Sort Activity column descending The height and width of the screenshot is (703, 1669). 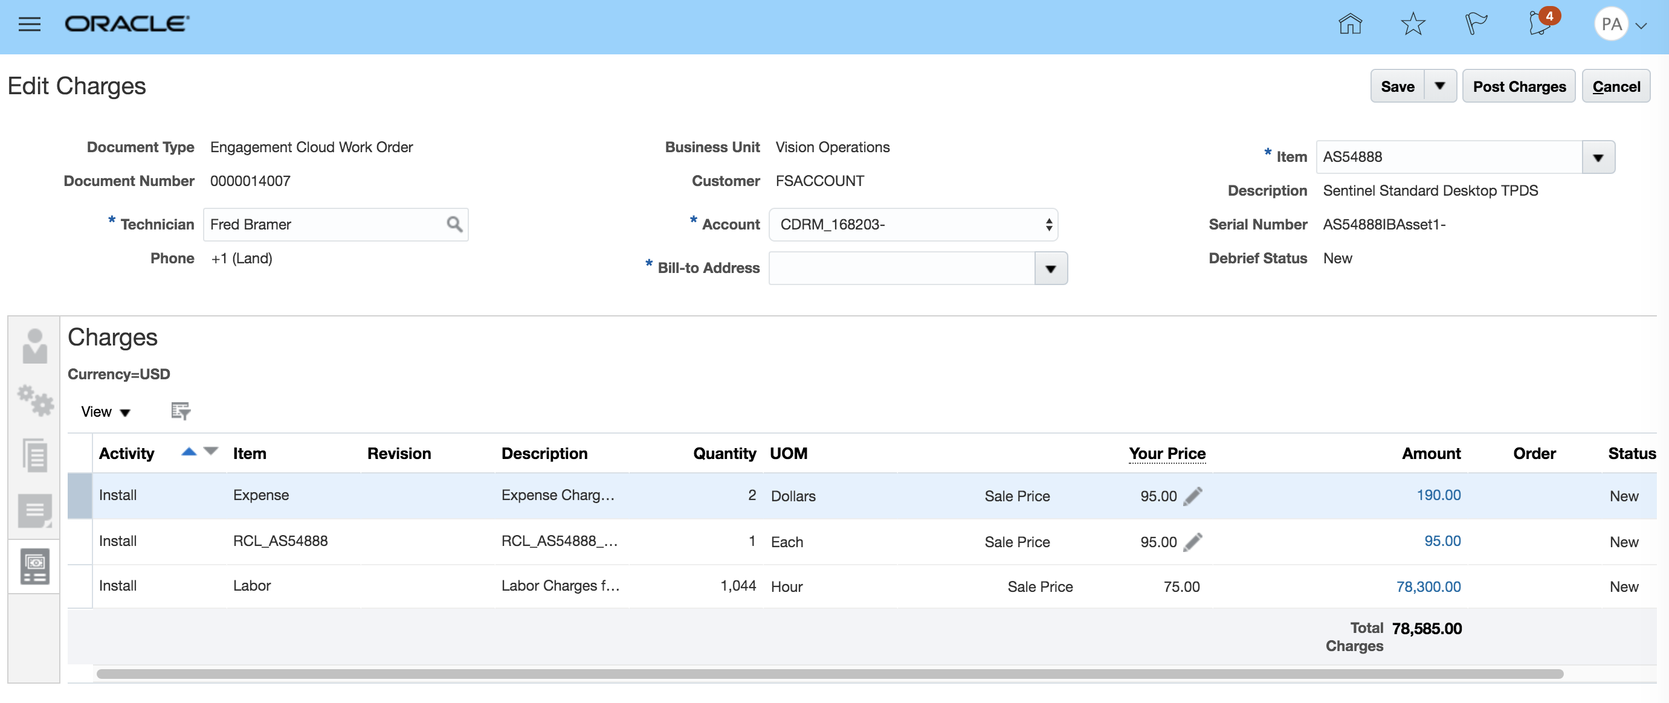tap(210, 451)
